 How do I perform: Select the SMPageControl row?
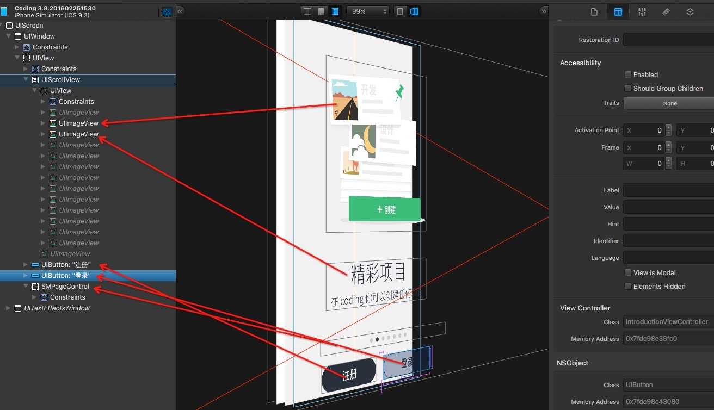88,287
